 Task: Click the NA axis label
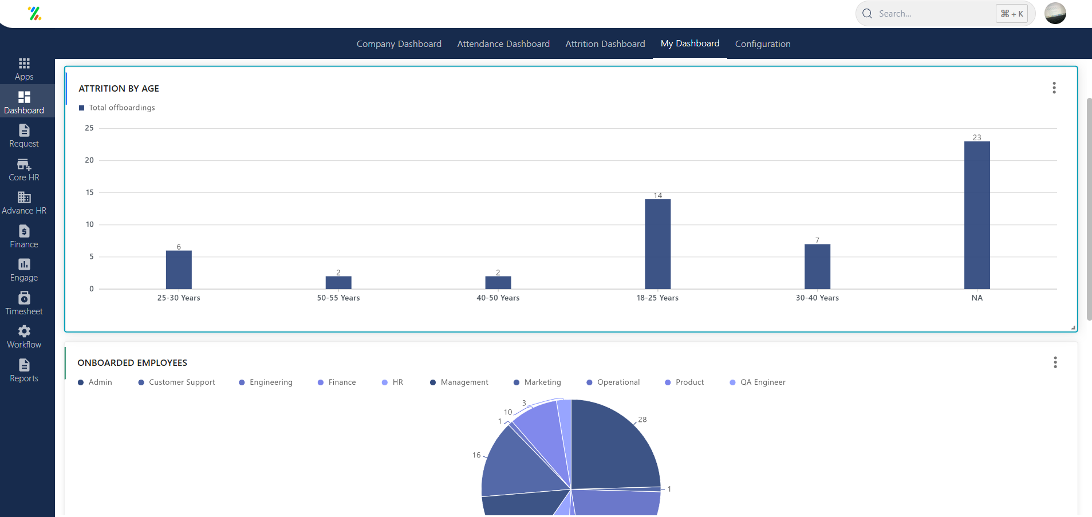[x=977, y=298]
